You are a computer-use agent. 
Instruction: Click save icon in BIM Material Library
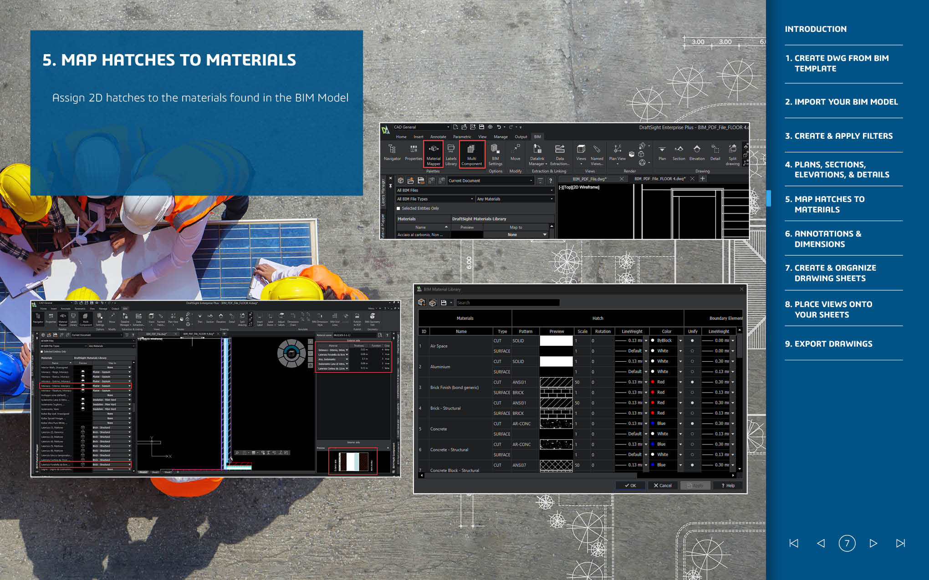[444, 303]
